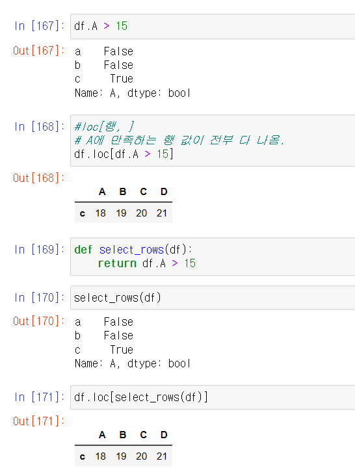Click column header B in Out[171] table

click(122, 435)
